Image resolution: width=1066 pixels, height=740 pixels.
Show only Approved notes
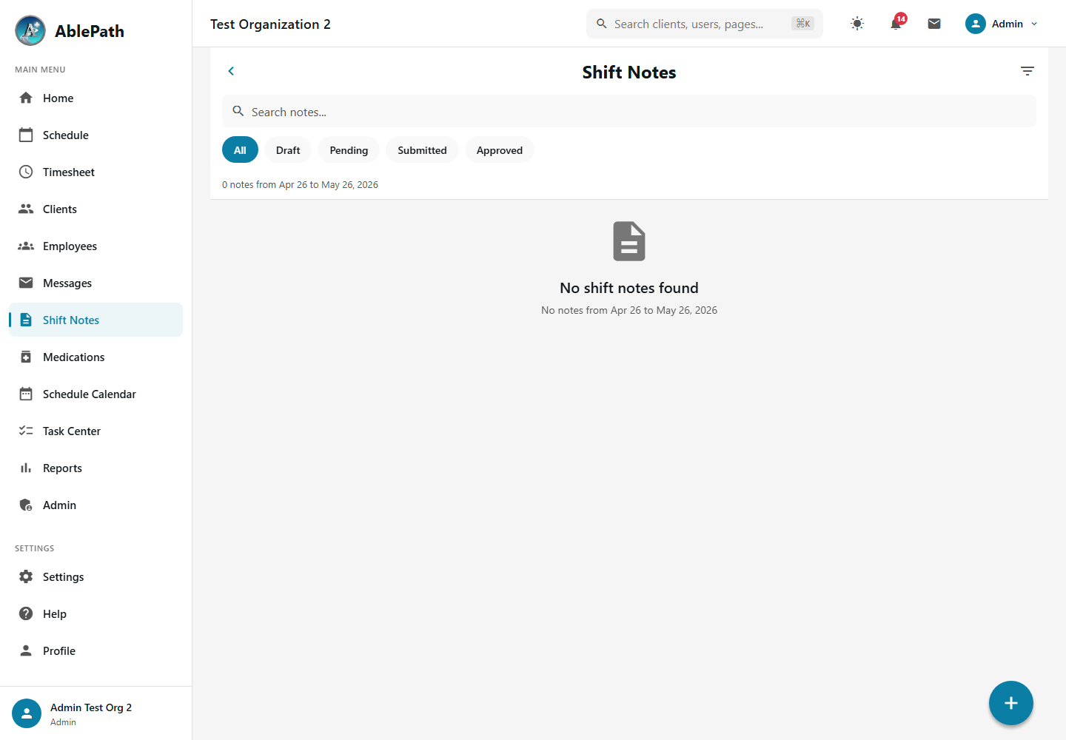[500, 149]
